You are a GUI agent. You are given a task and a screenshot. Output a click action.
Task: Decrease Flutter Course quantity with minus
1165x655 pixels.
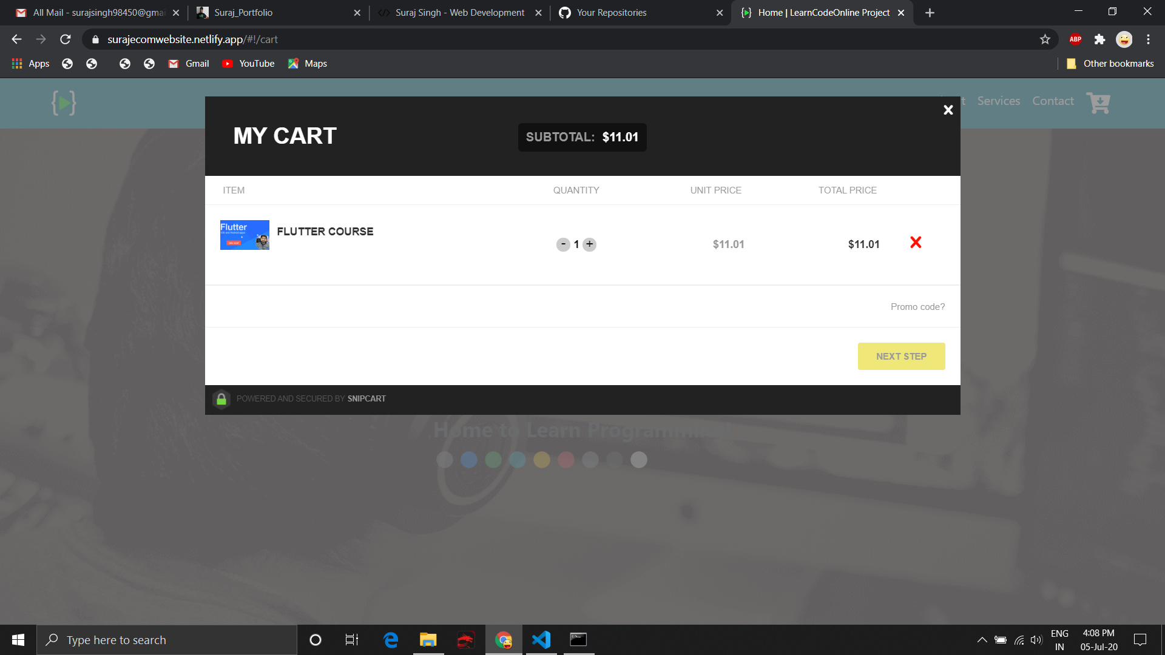click(563, 244)
